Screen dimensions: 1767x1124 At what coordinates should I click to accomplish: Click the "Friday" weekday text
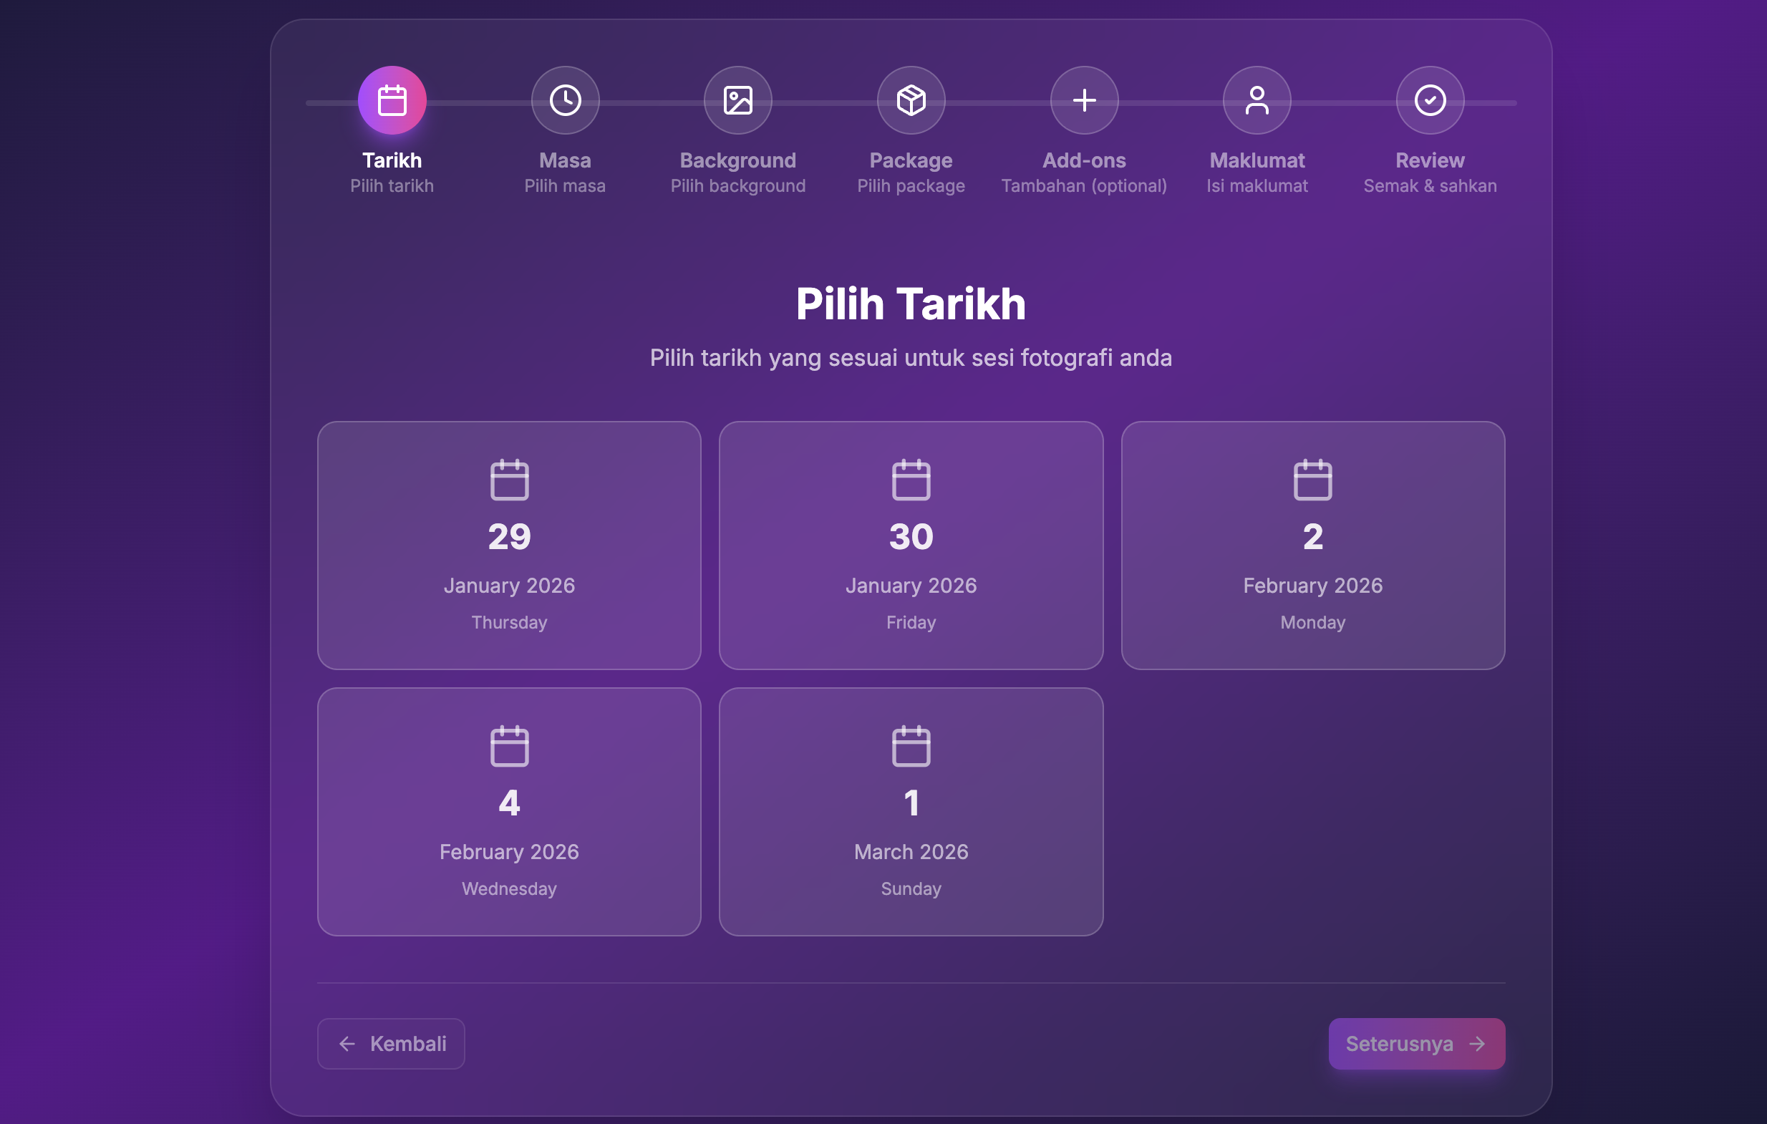911,622
